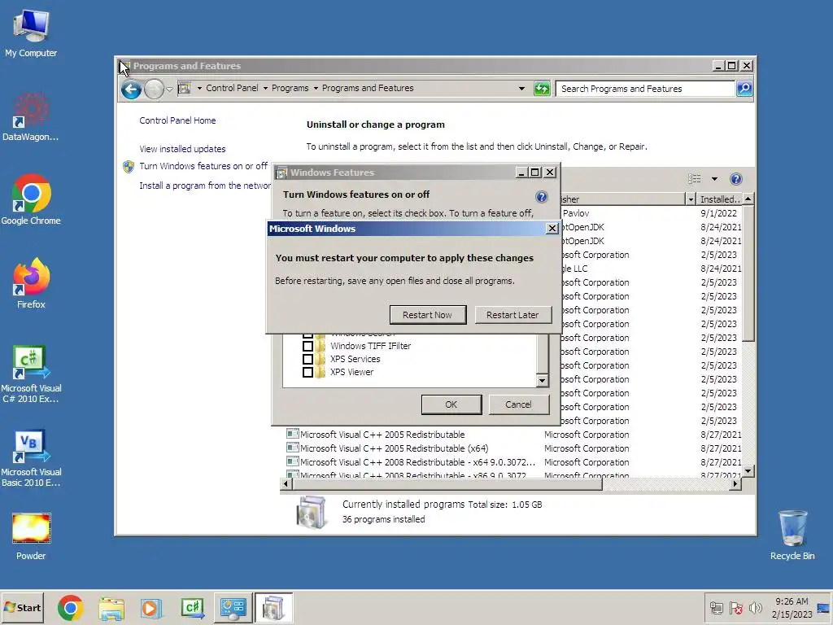
Task: Click Cancel in the Windows Features window
Action: (518, 404)
